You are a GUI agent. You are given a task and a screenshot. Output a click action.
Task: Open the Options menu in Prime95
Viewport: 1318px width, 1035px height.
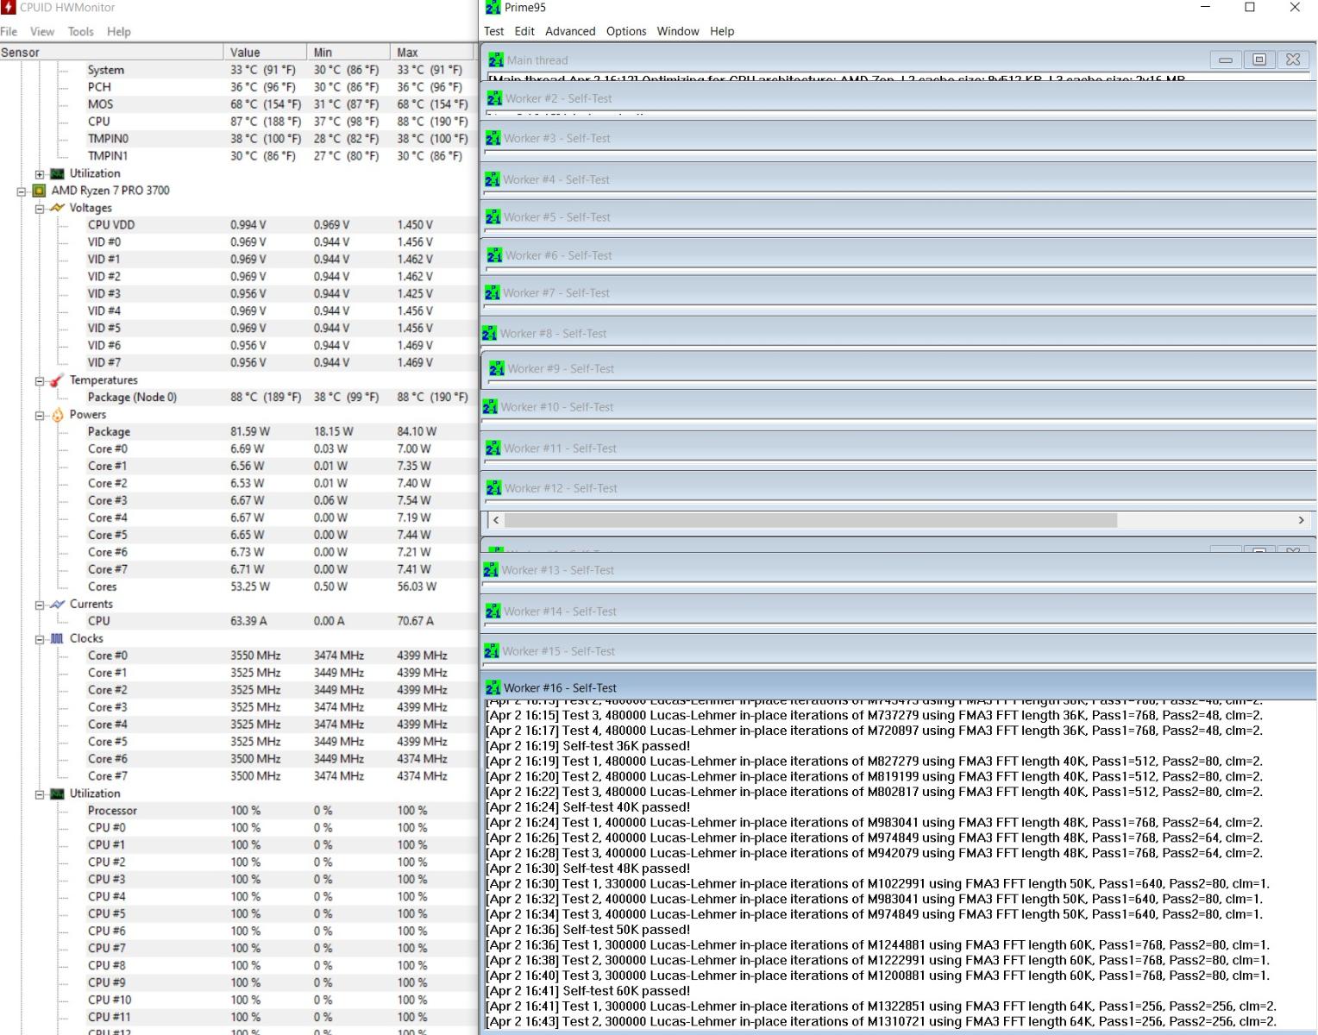coord(626,31)
